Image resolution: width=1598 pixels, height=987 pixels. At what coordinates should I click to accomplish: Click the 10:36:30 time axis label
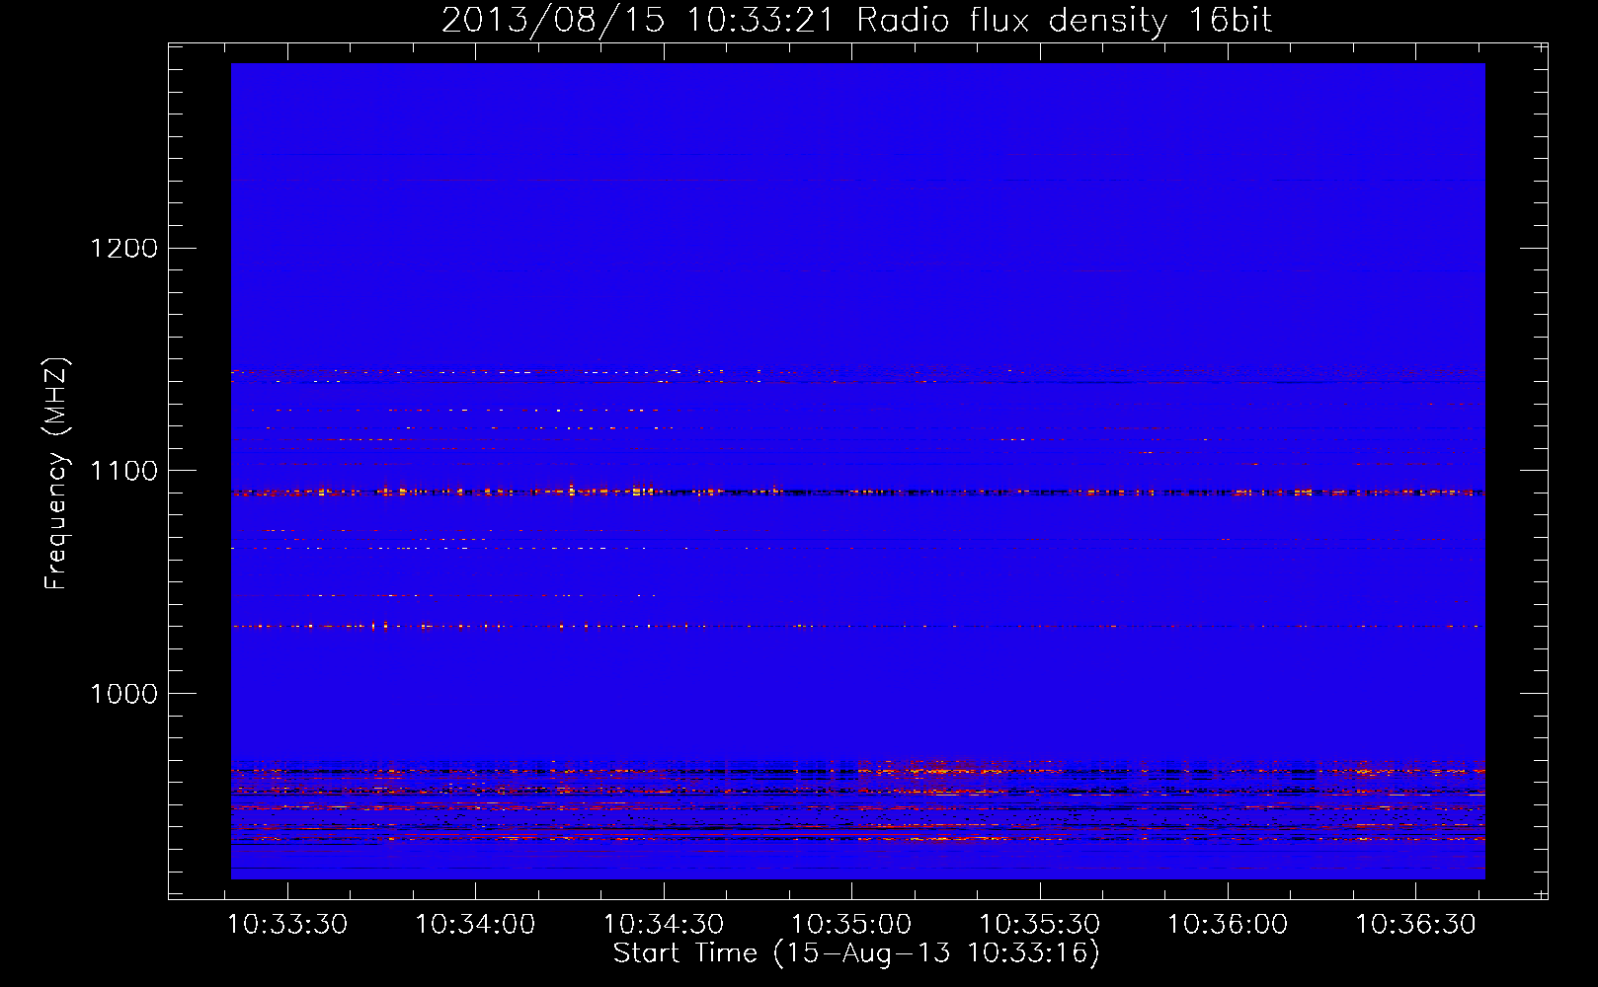pyautogui.click(x=1415, y=925)
